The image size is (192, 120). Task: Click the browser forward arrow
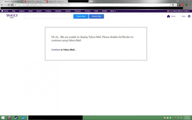pos(5,5)
